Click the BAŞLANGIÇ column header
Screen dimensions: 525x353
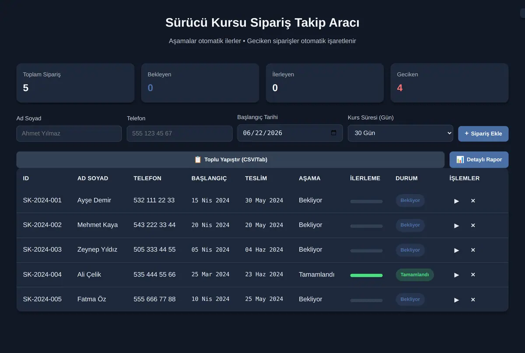(x=209, y=178)
